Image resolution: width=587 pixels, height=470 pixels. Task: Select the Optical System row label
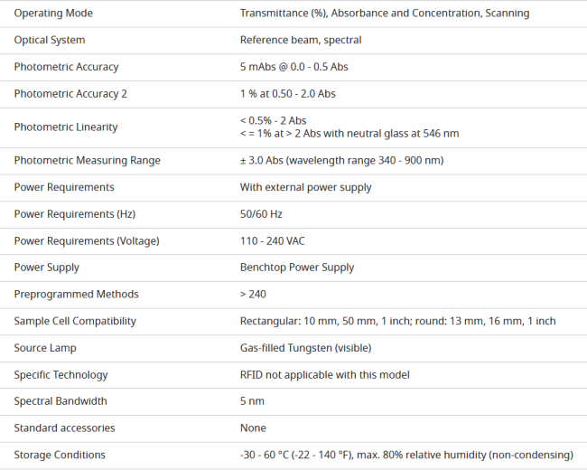pos(50,40)
